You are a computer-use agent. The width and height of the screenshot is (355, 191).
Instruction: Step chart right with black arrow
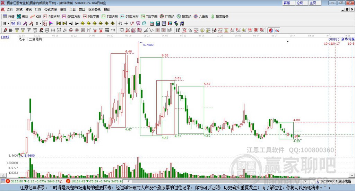77,24
